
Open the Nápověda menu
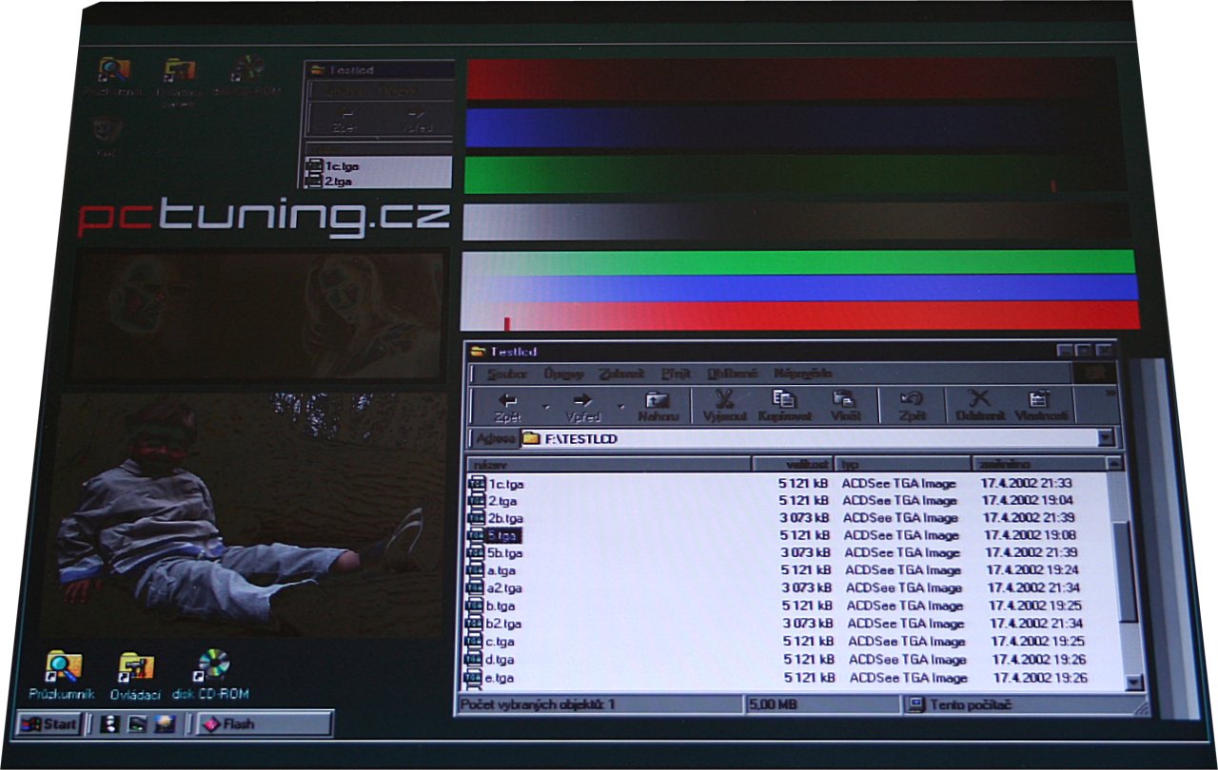click(802, 374)
